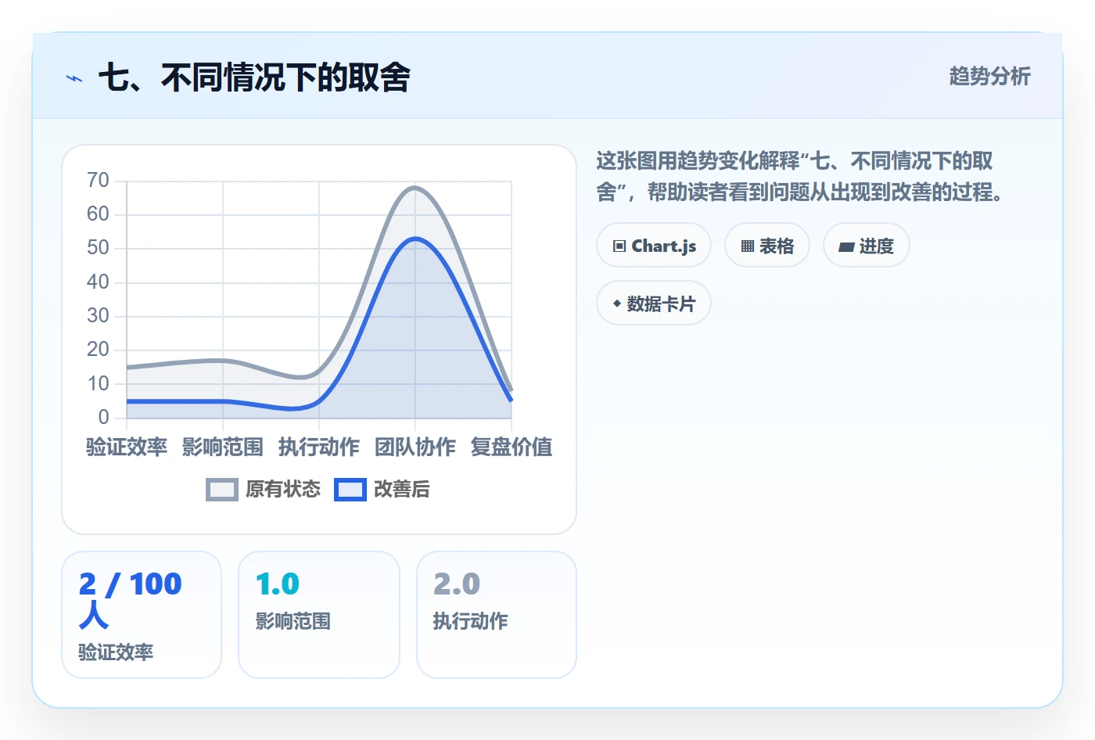
Task: Select the 数据卡片 tag
Action: (654, 304)
